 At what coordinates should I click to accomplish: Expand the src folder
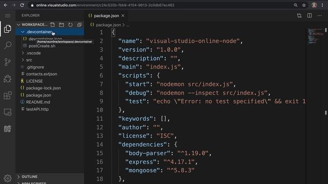pyautogui.click(x=23, y=60)
